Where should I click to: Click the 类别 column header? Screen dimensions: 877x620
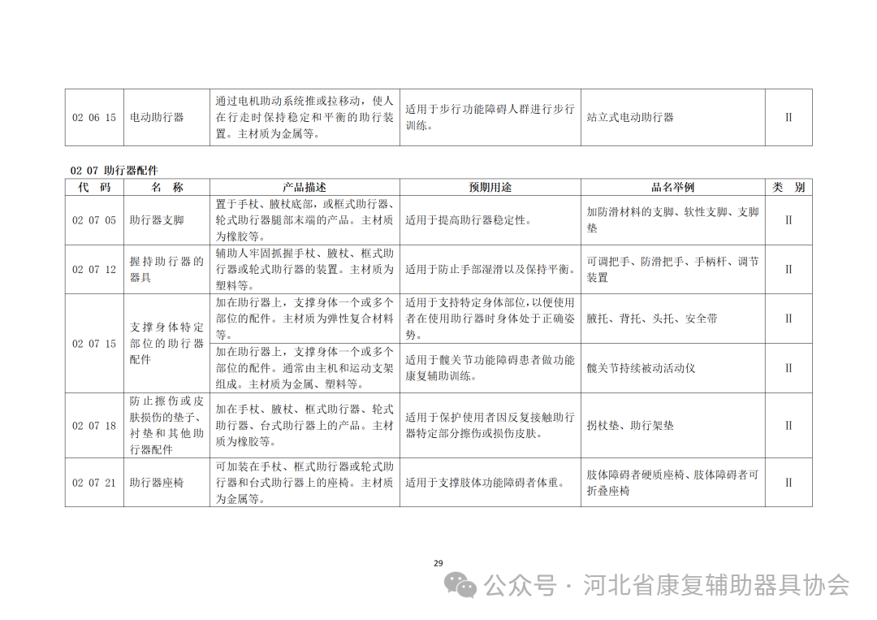[787, 186]
